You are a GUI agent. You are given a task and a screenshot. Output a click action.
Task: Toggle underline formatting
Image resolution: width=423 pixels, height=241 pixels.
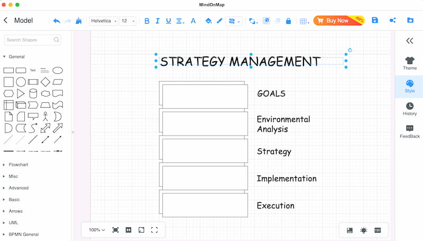tap(168, 21)
